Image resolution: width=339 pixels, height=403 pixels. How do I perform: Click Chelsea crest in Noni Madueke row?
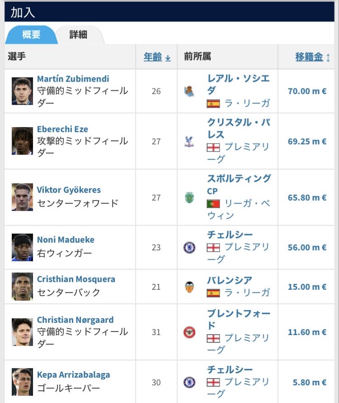tap(189, 247)
